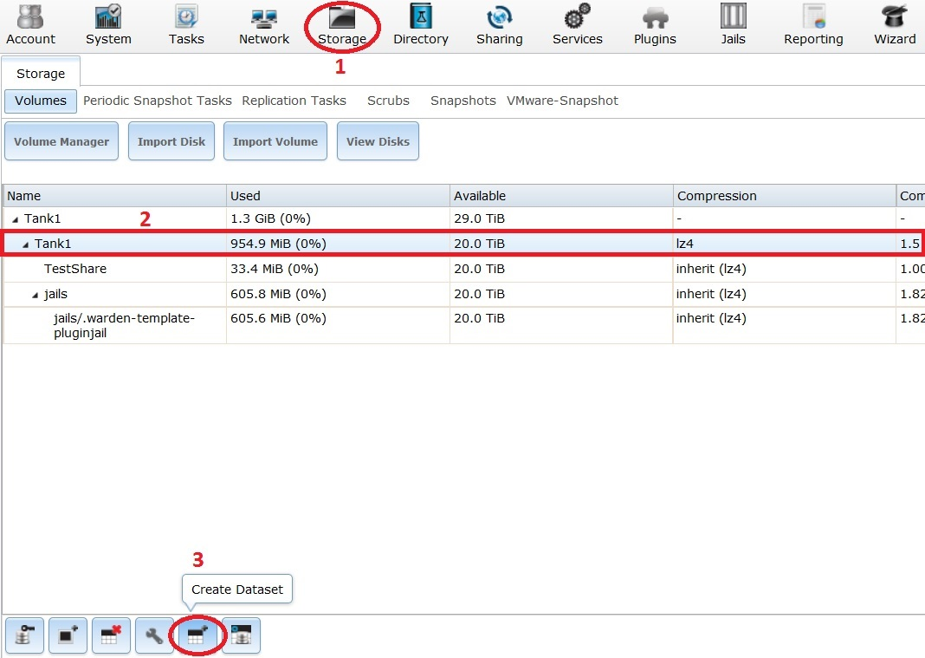Collapse the Tank1 dataset row with lz4
The image size is (925, 658).
pyautogui.click(x=26, y=244)
